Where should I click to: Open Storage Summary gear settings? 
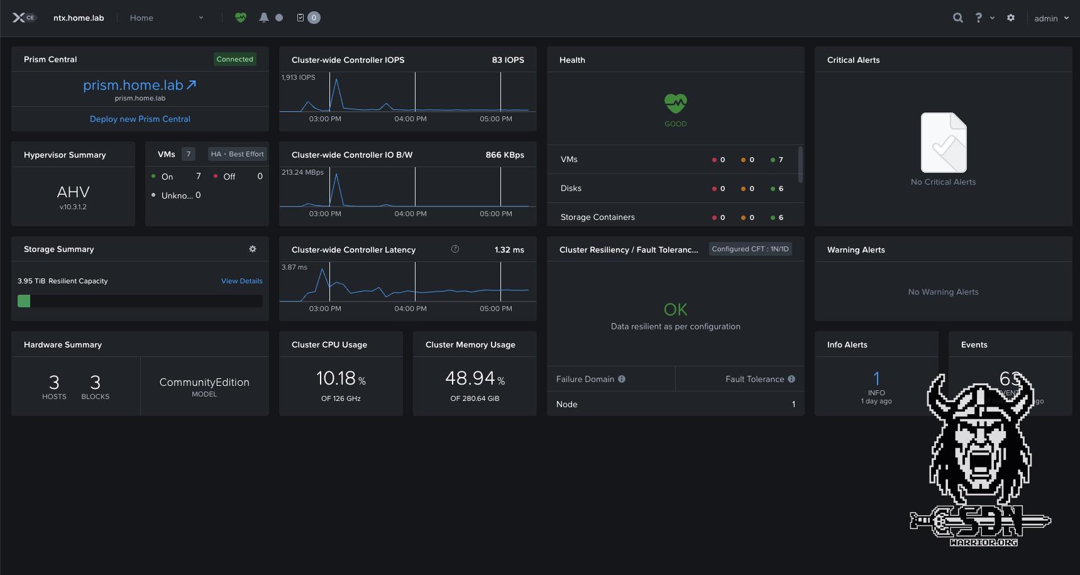coord(253,249)
